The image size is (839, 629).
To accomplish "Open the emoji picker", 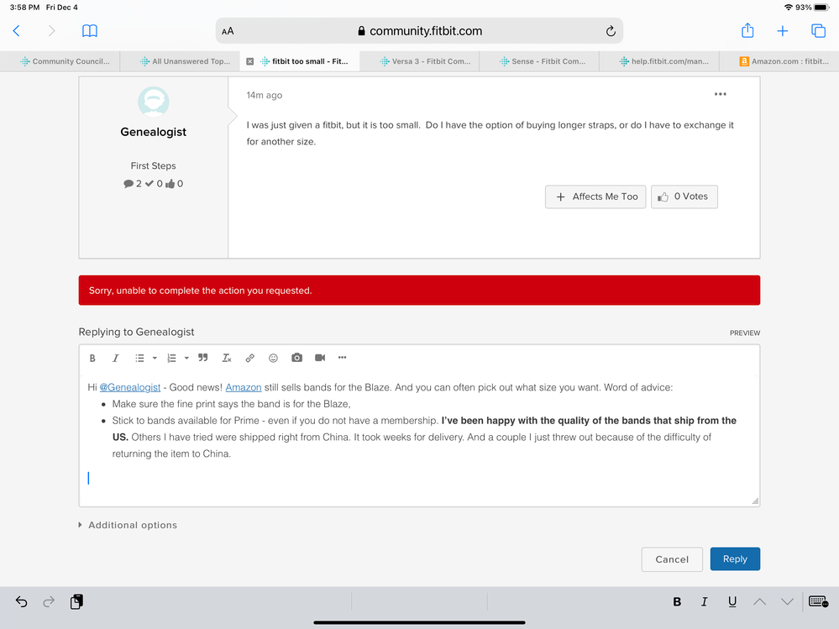I will (x=274, y=359).
